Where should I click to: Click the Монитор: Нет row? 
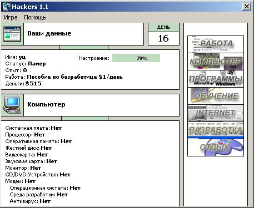pyautogui.click(x=23, y=168)
